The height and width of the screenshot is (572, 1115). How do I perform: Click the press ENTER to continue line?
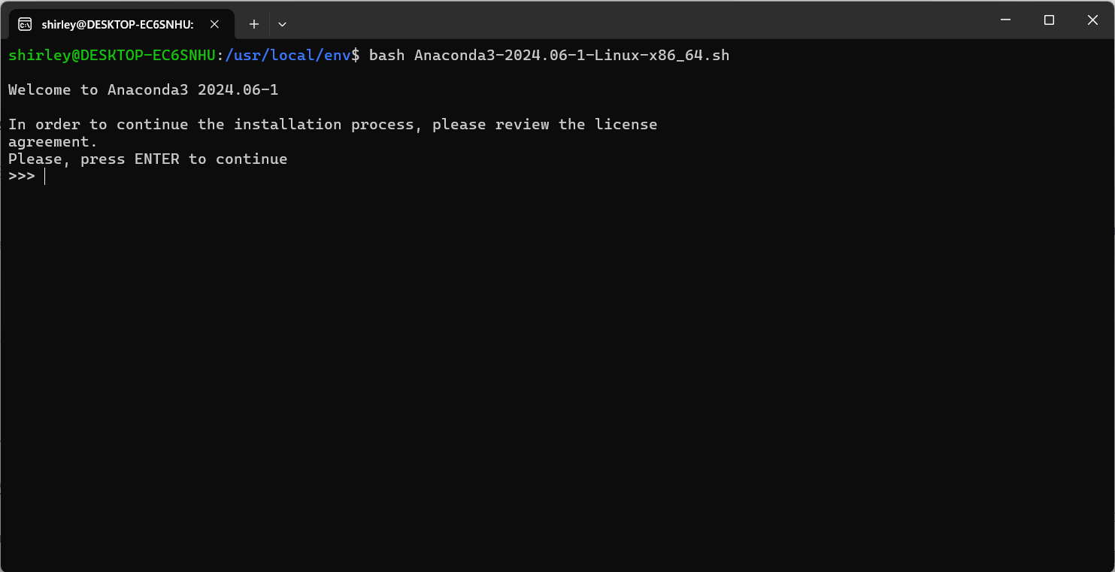tap(147, 159)
